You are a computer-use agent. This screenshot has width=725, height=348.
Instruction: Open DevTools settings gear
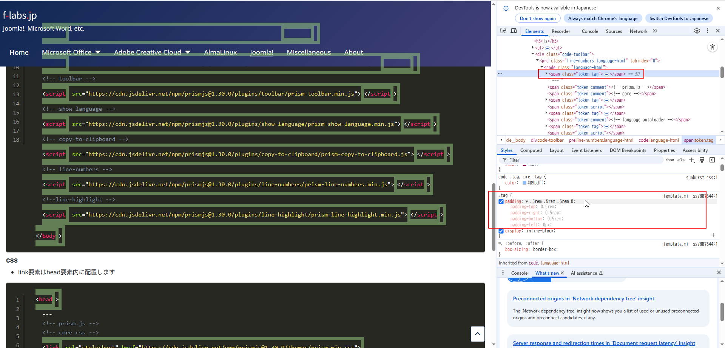tap(697, 31)
